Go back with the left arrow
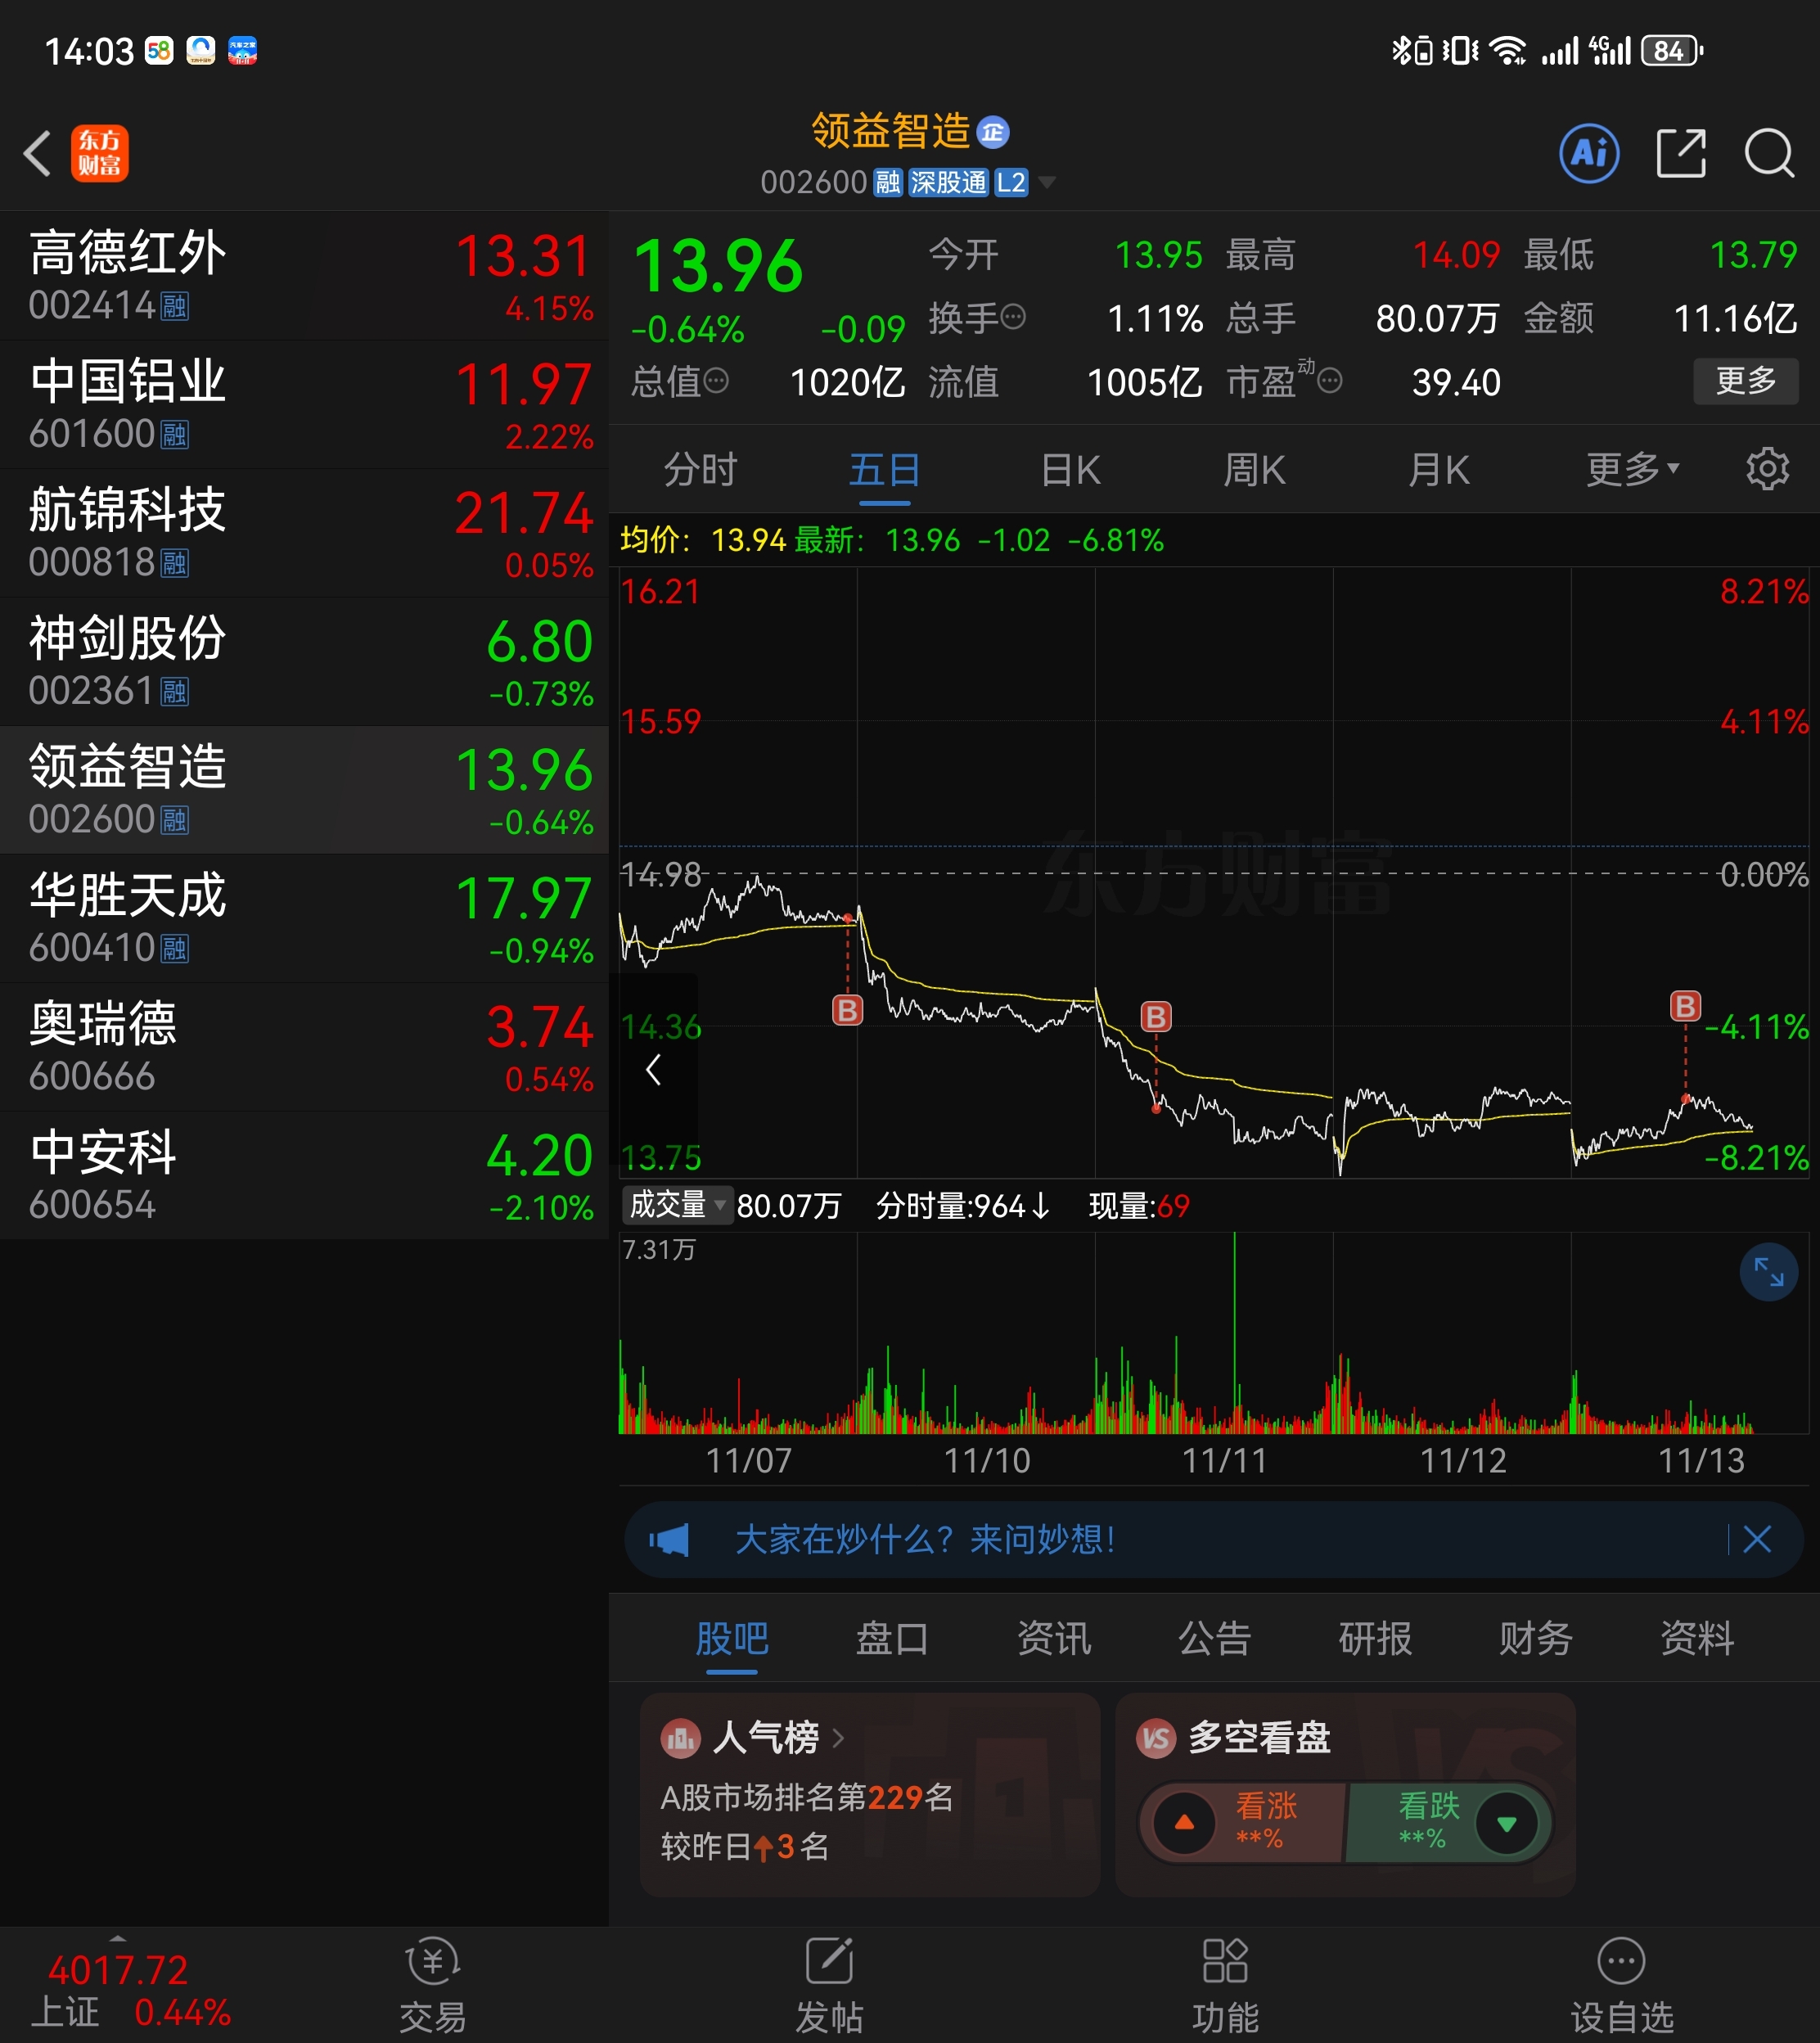1820x2043 pixels. 38,153
